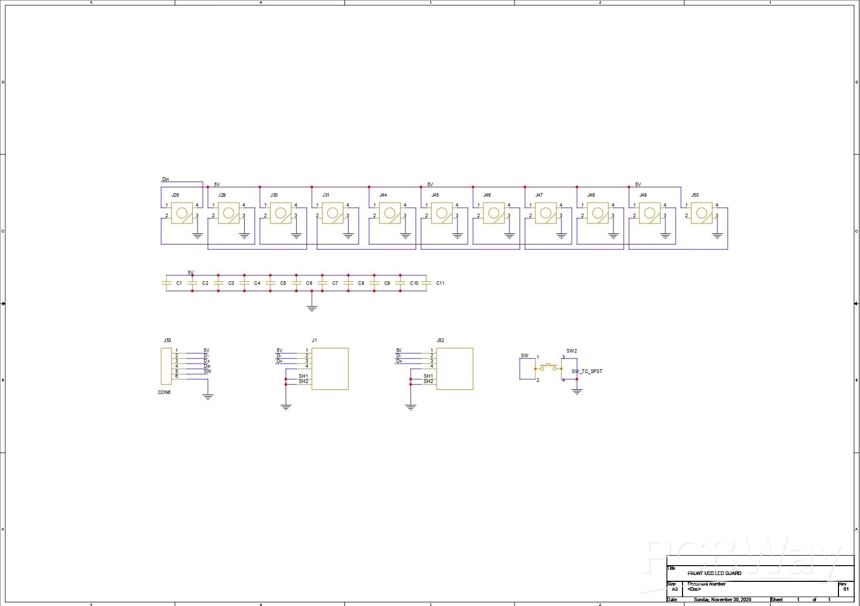Click the SW2 push button symbol

tap(548, 365)
